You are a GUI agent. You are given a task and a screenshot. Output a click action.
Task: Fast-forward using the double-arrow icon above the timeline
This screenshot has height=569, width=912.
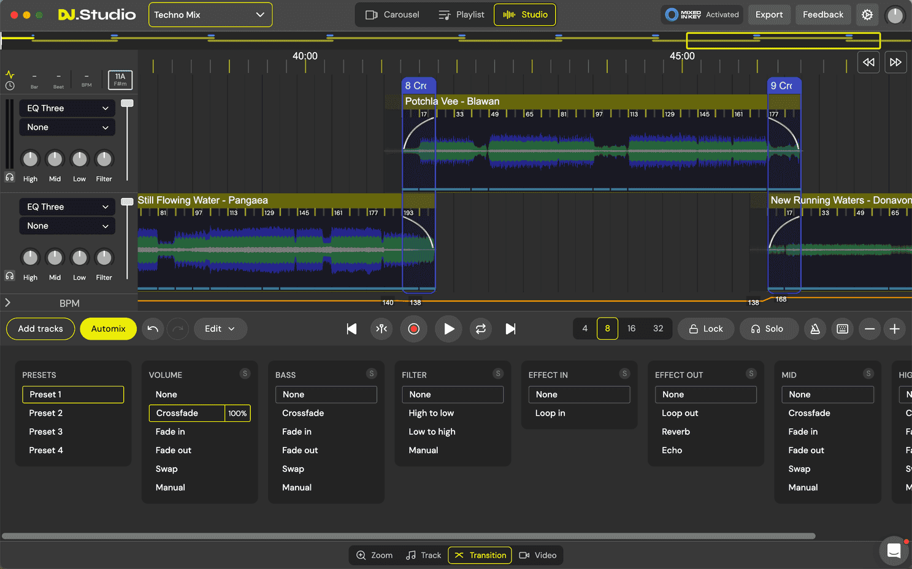pyautogui.click(x=895, y=62)
